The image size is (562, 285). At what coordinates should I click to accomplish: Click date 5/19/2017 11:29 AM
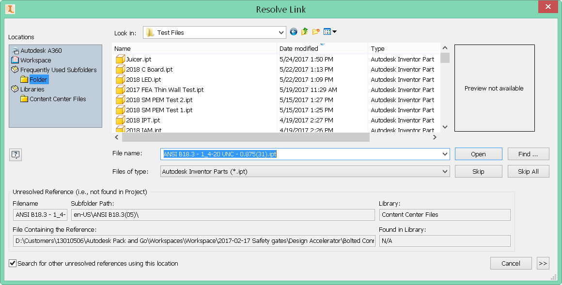(x=308, y=90)
